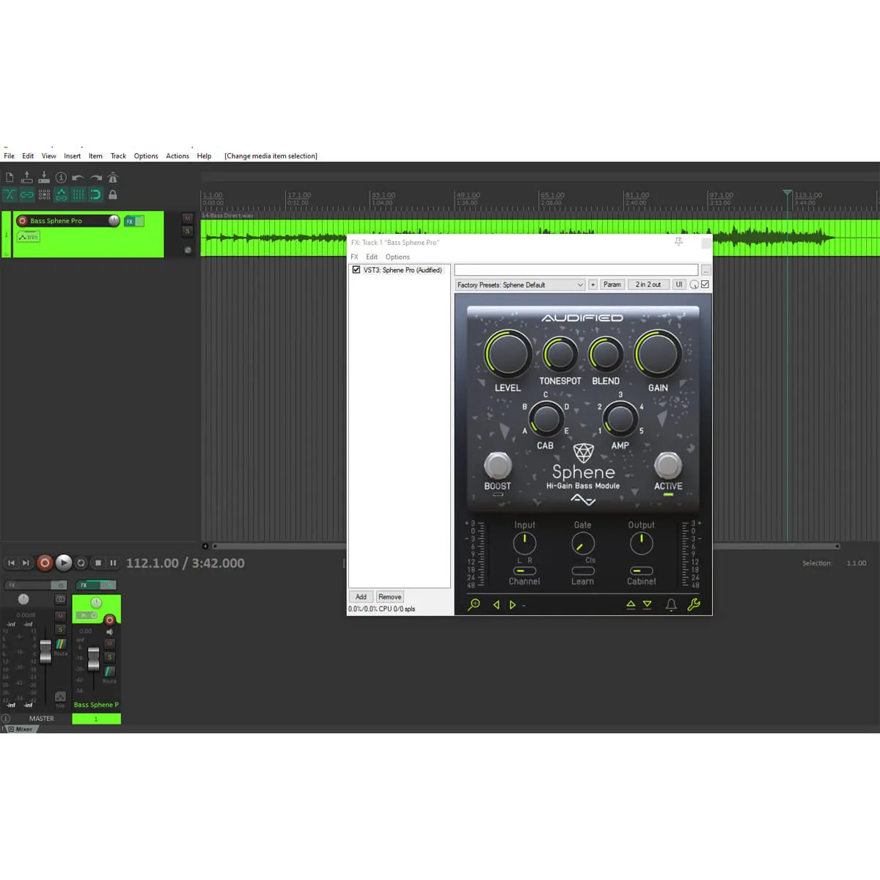Solo Bass Sphene Pro track in arrange view
This screenshot has height=880, width=880.
[x=187, y=231]
